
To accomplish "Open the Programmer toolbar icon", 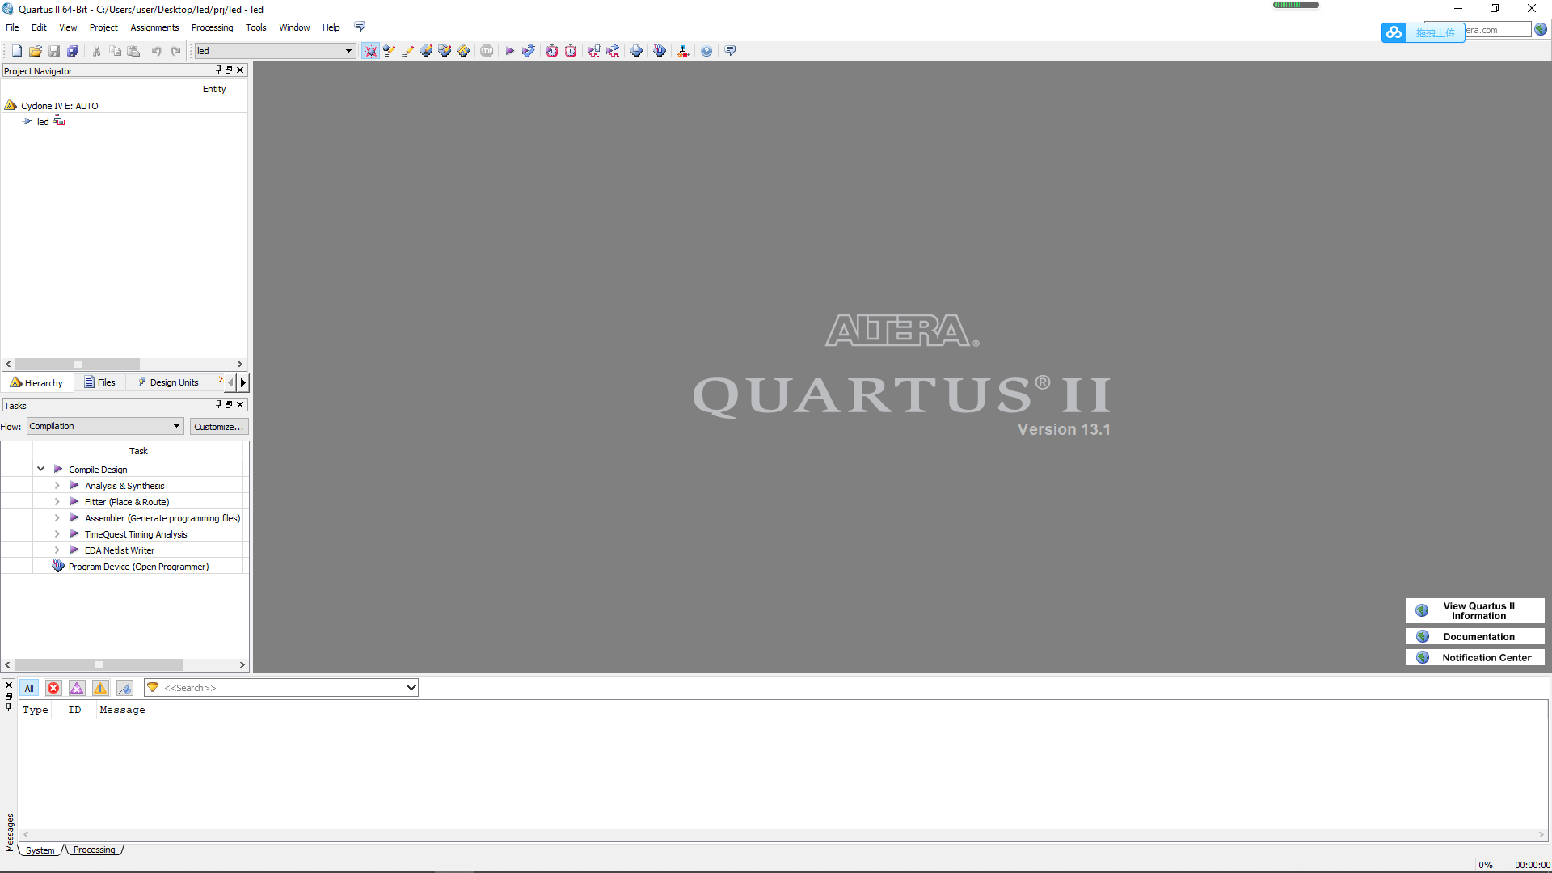I will 660,51.
